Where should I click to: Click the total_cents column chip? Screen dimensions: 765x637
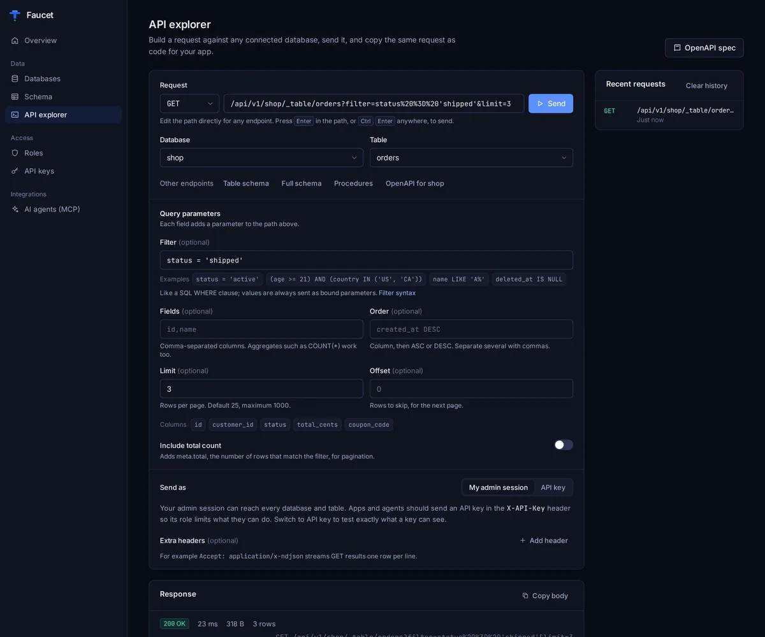coord(317,425)
